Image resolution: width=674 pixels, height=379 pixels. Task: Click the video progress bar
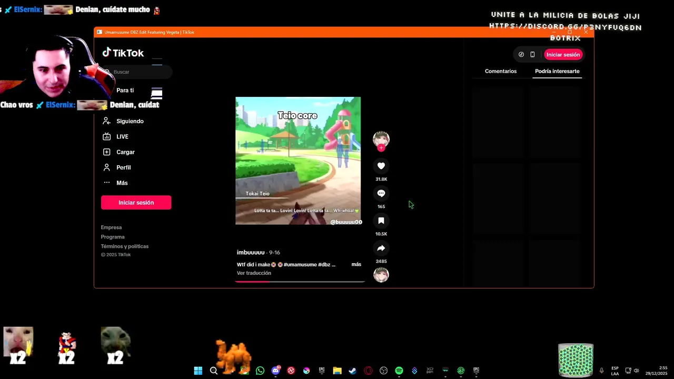click(x=300, y=282)
